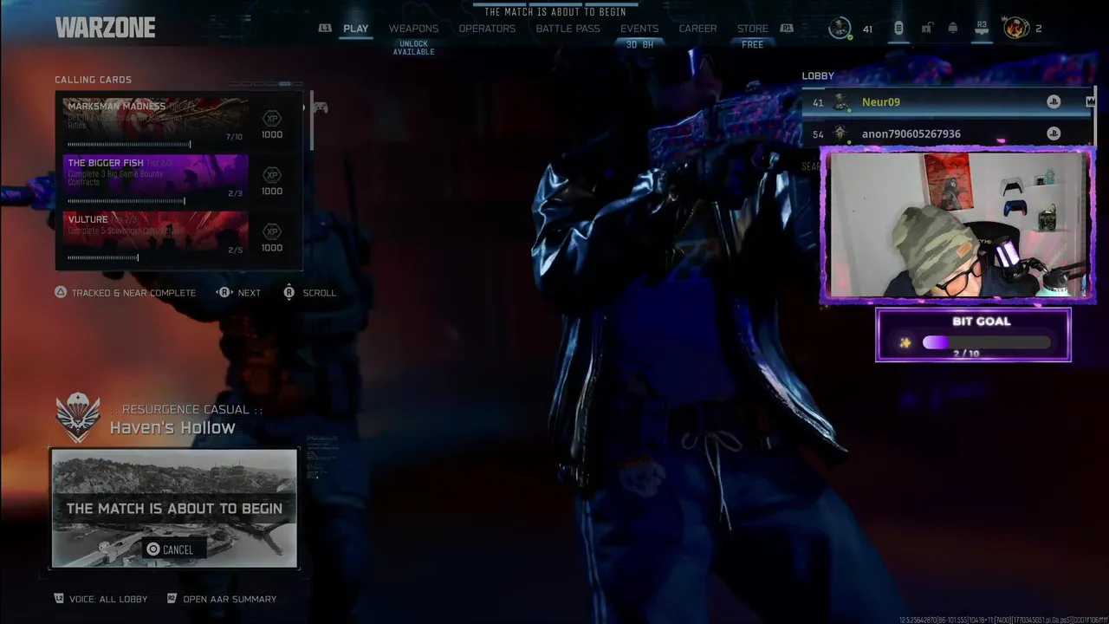Screen dimensions: 1109x624
Task: Go to the BATTLE PASS tab
Action: 567,29
